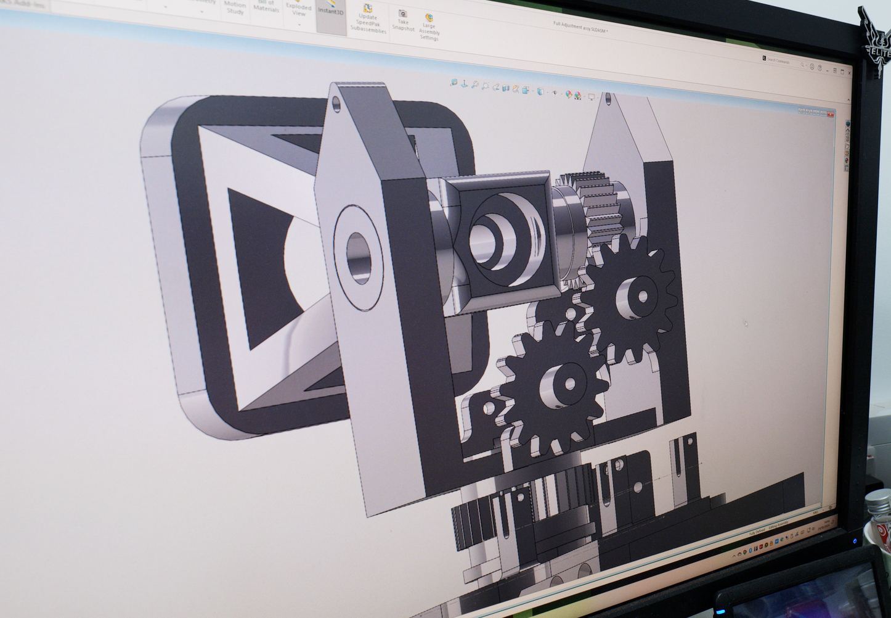Screen dimensions: 891x618
Task: Open Design Library task pane tab
Action: click(847, 138)
